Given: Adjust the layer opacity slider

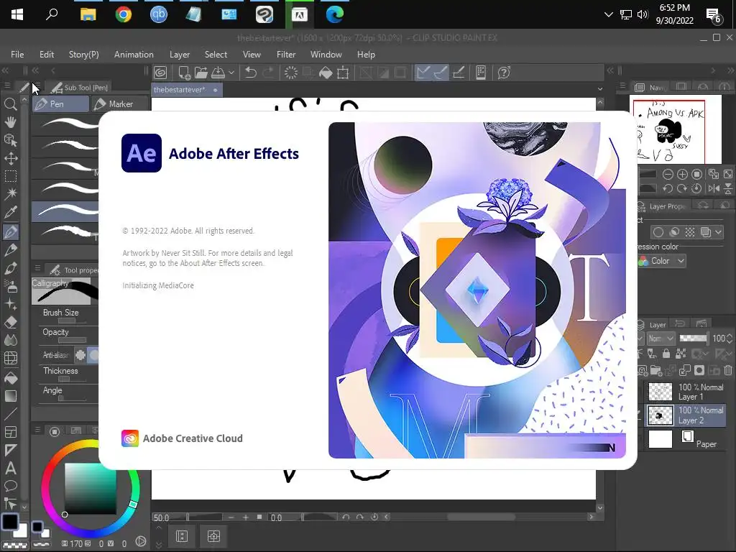Looking at the screenshot, I should [x=694, y=338].
